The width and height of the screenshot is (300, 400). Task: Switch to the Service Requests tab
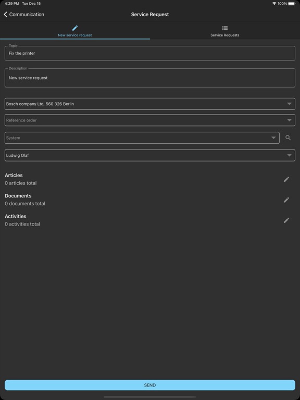225,31
